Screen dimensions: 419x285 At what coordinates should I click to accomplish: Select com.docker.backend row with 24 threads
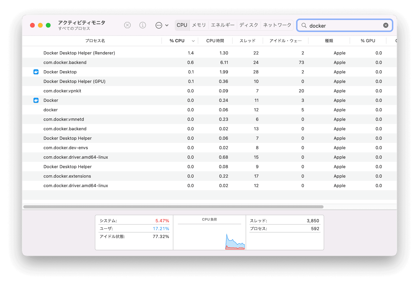click(210, 62)
